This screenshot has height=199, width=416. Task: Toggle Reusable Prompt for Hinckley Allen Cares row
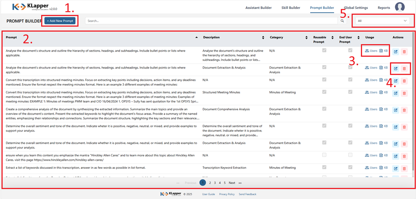point(324,155)
